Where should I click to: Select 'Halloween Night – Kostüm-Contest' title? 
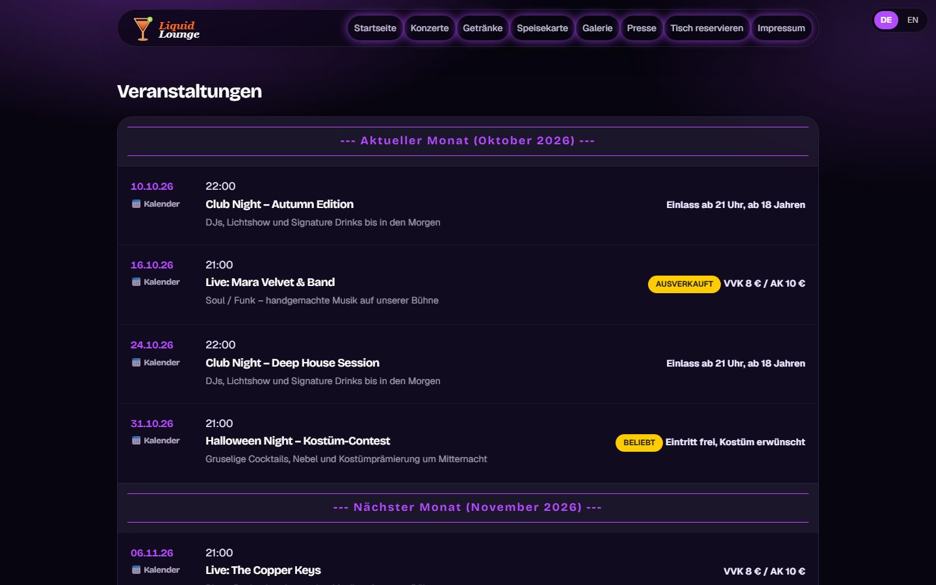click(x=298, y=441)
